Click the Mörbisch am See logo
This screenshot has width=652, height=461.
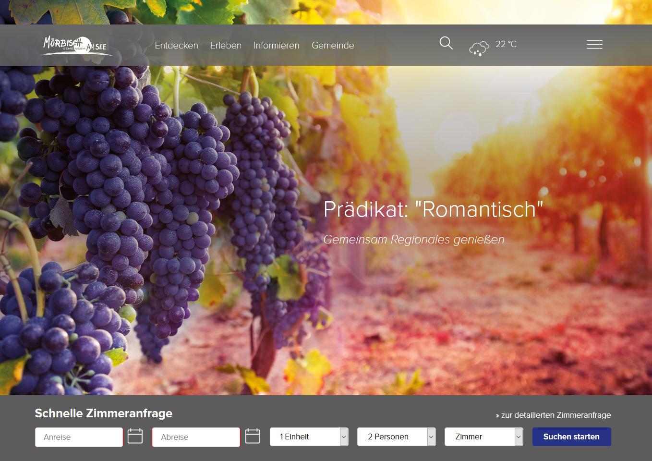pyautogui.click(x=76, y=46)
